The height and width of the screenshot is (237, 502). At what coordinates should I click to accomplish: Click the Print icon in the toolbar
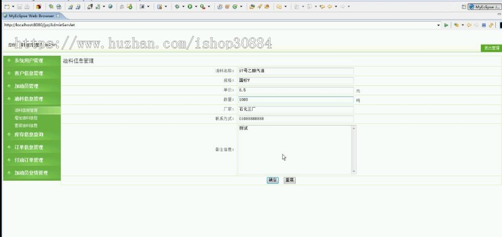coord(27,6)
